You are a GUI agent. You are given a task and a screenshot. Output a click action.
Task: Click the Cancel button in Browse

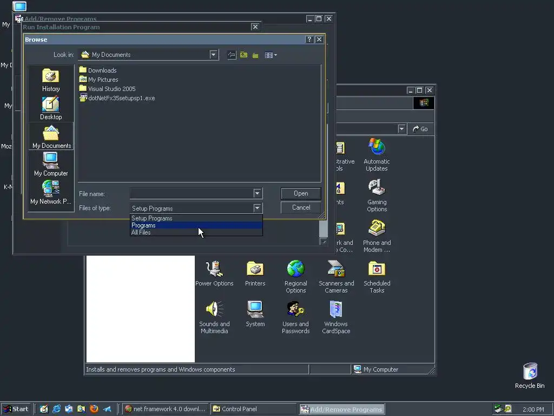pos(301,207)
